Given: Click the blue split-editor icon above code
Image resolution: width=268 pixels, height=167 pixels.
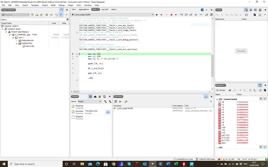Looking at the screenshot, I should (x=202, y=10).
